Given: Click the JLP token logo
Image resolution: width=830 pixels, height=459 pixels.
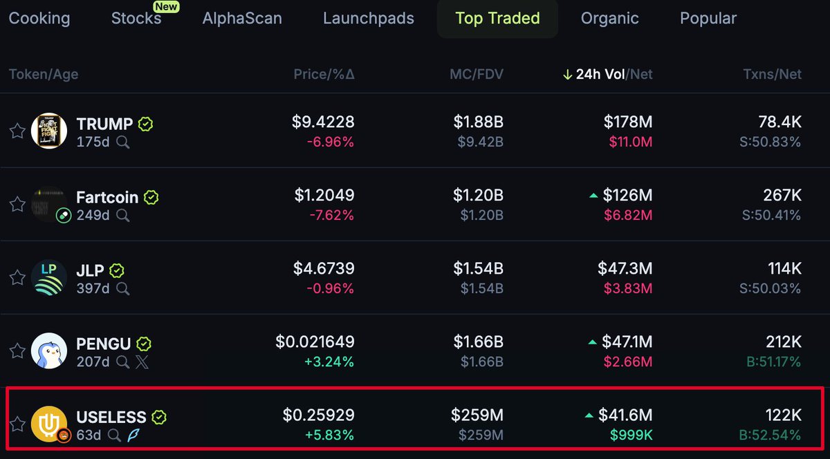Looking at the screenshot, I should click(49, 277).
